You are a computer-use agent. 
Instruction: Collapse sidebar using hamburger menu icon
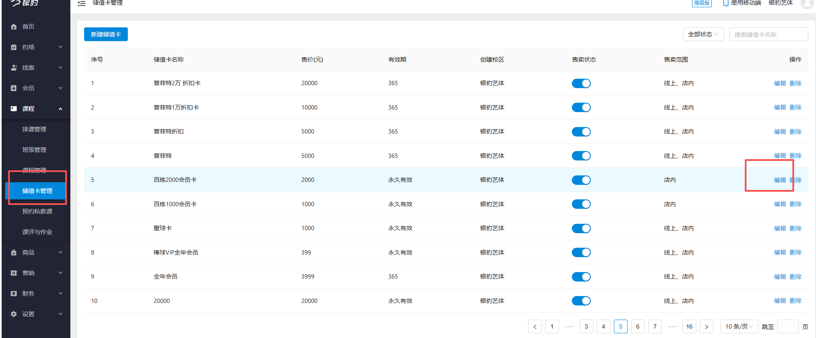pos(82,3)
